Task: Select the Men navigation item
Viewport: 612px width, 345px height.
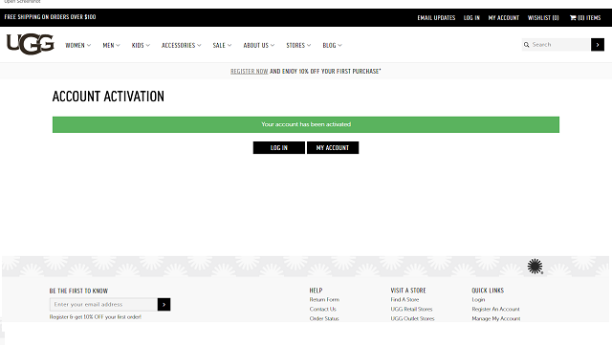Action: pos(111,45)
